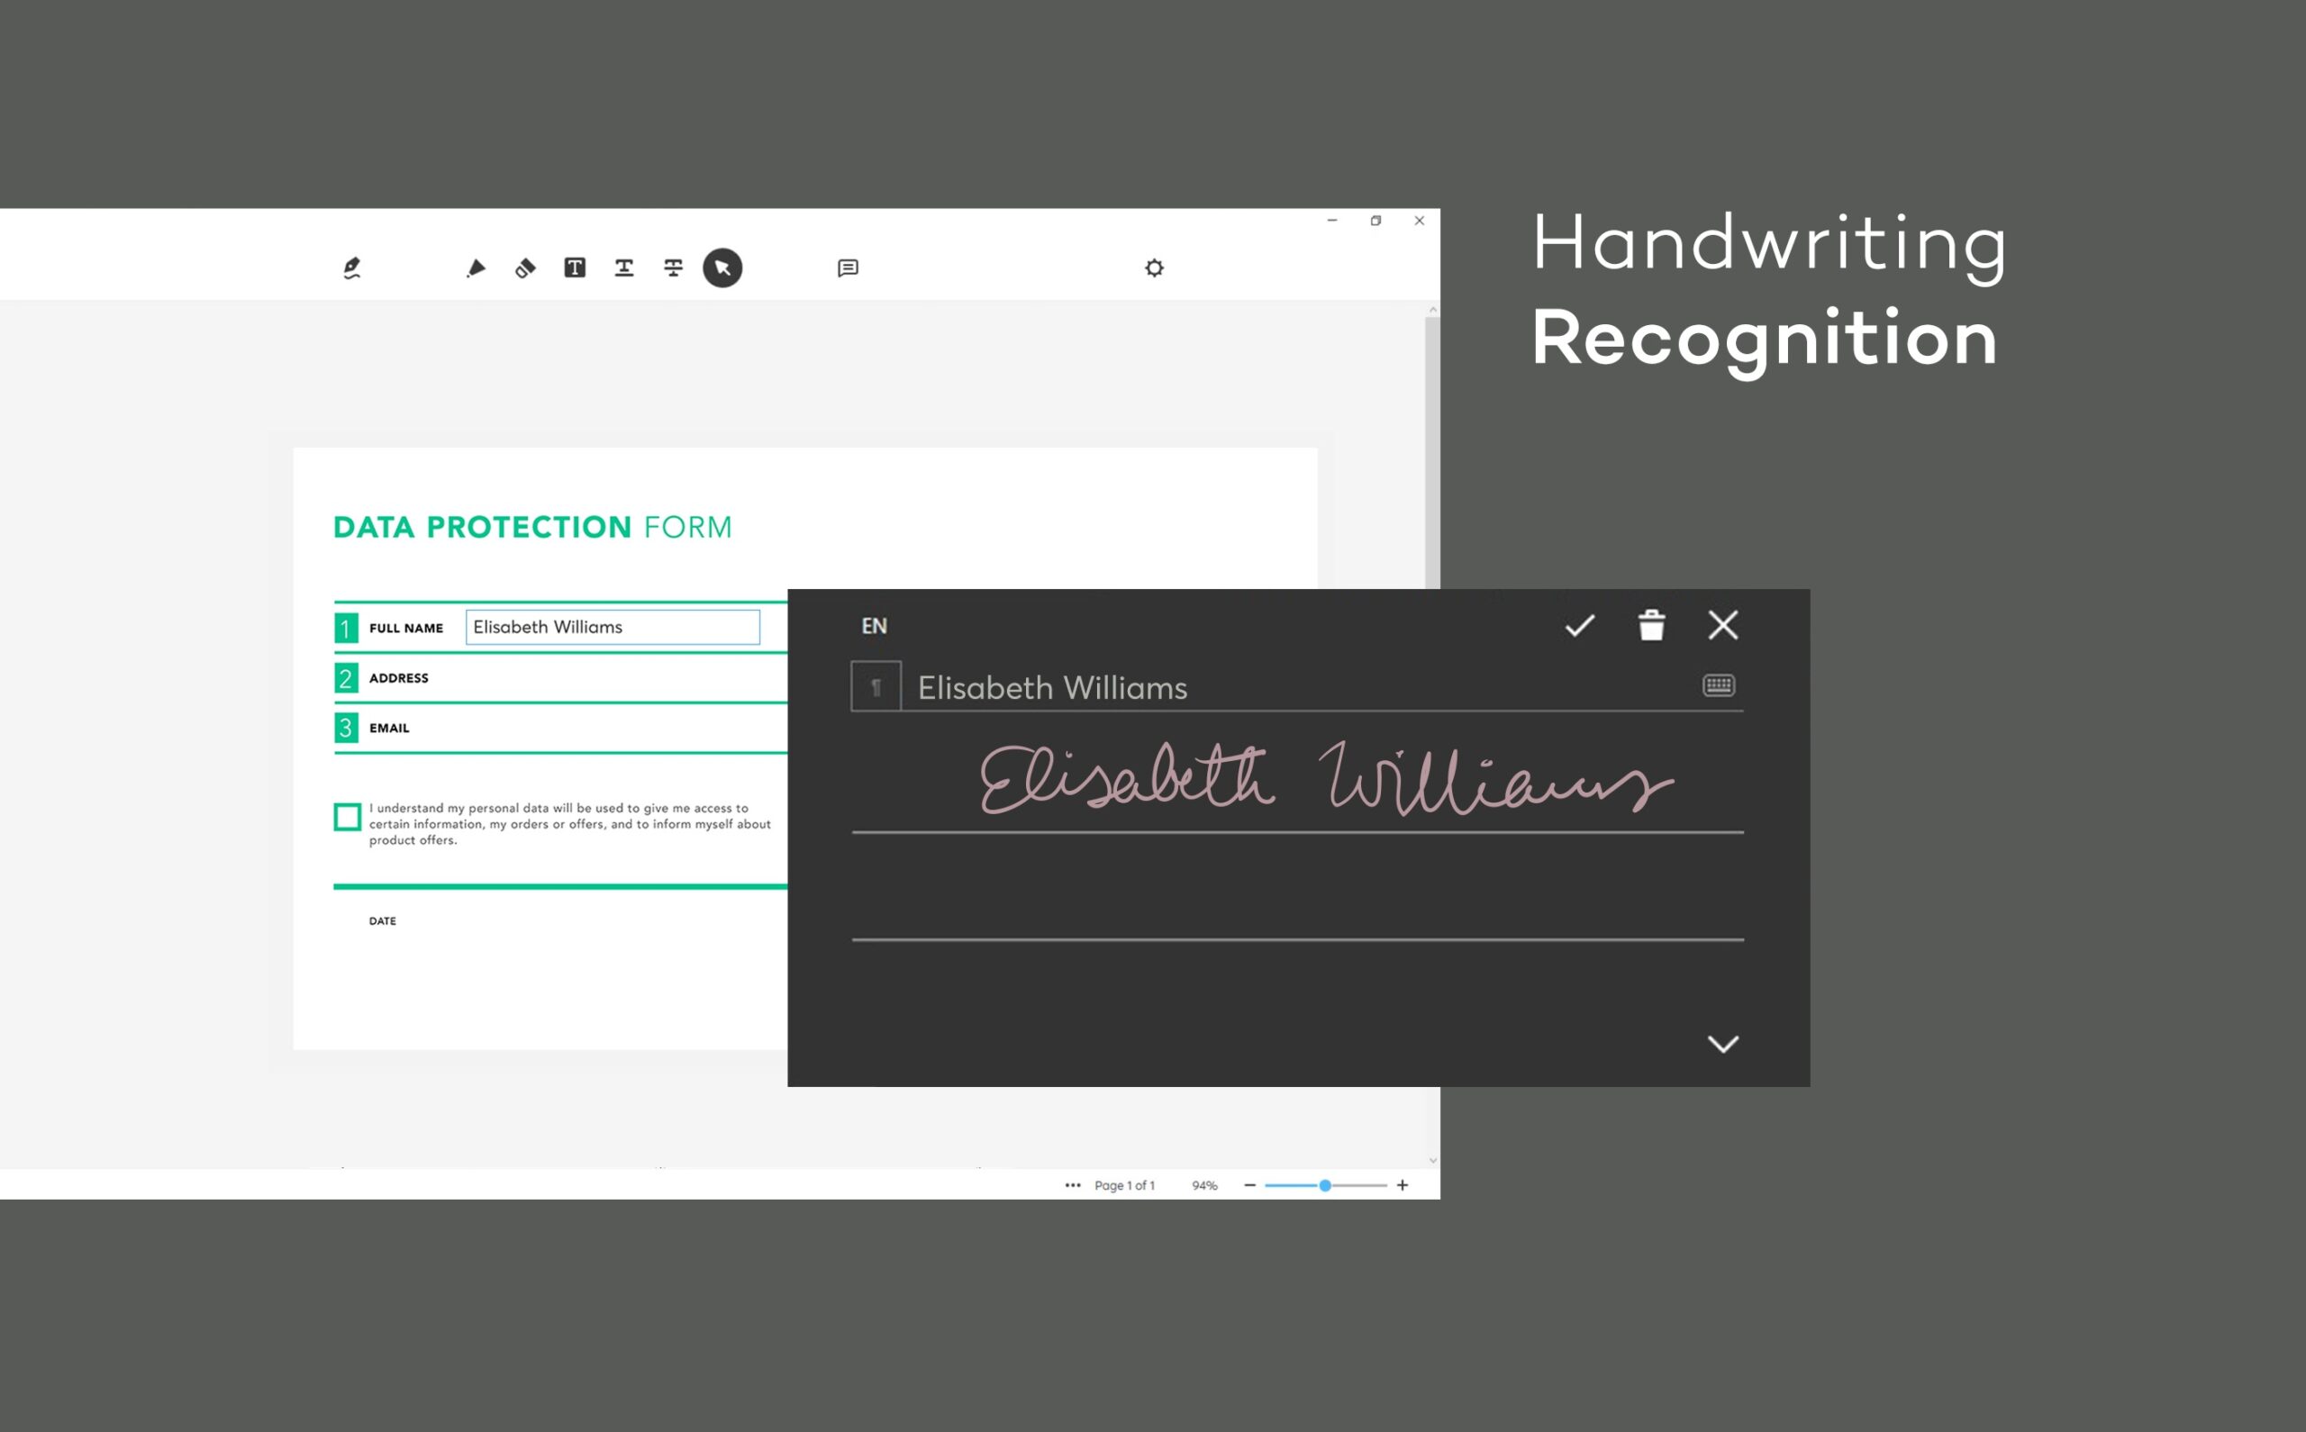The height and width of the screenshot is (1432, 2306).
Task: Open the Settings panel
Action: 1155,267
